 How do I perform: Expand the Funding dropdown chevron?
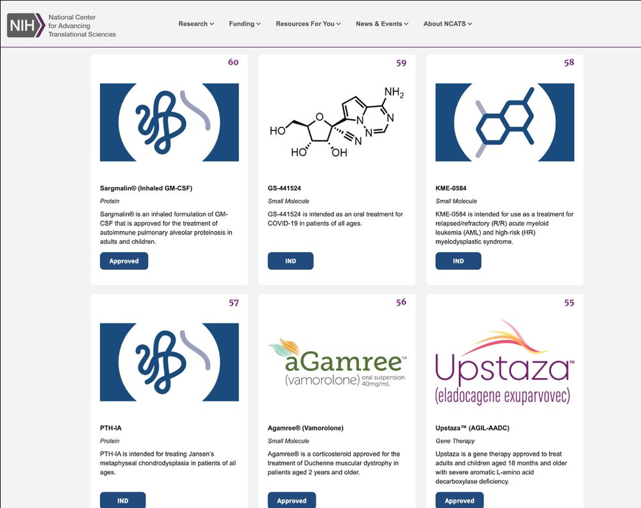pos(258,24)
